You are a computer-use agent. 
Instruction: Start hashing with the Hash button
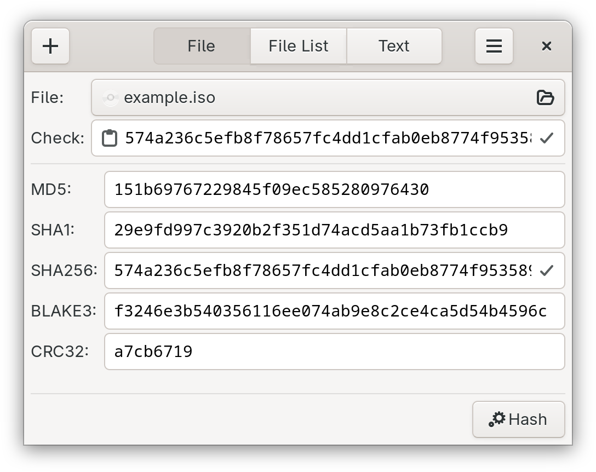tap(518, 419)
